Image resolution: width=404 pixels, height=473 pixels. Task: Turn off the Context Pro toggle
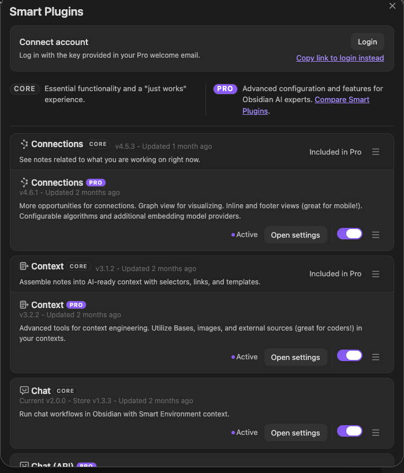coord(350,356)
